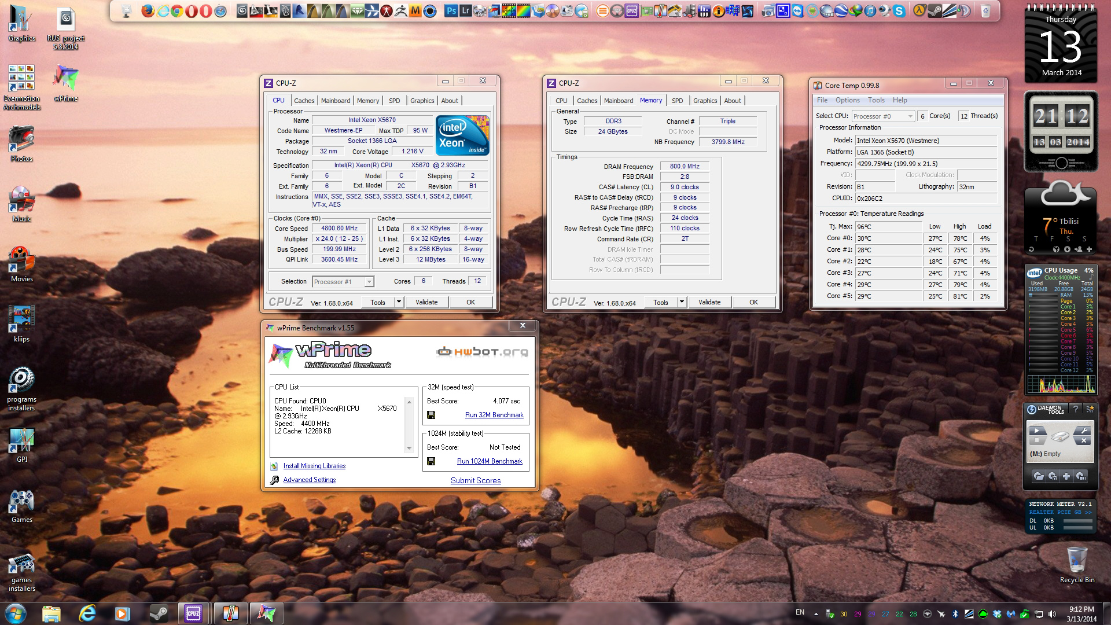1111x625 pixels.
Task: Click the Run 1024M Benchmark link
Action: pyautogui.click(x=490, y=461)
